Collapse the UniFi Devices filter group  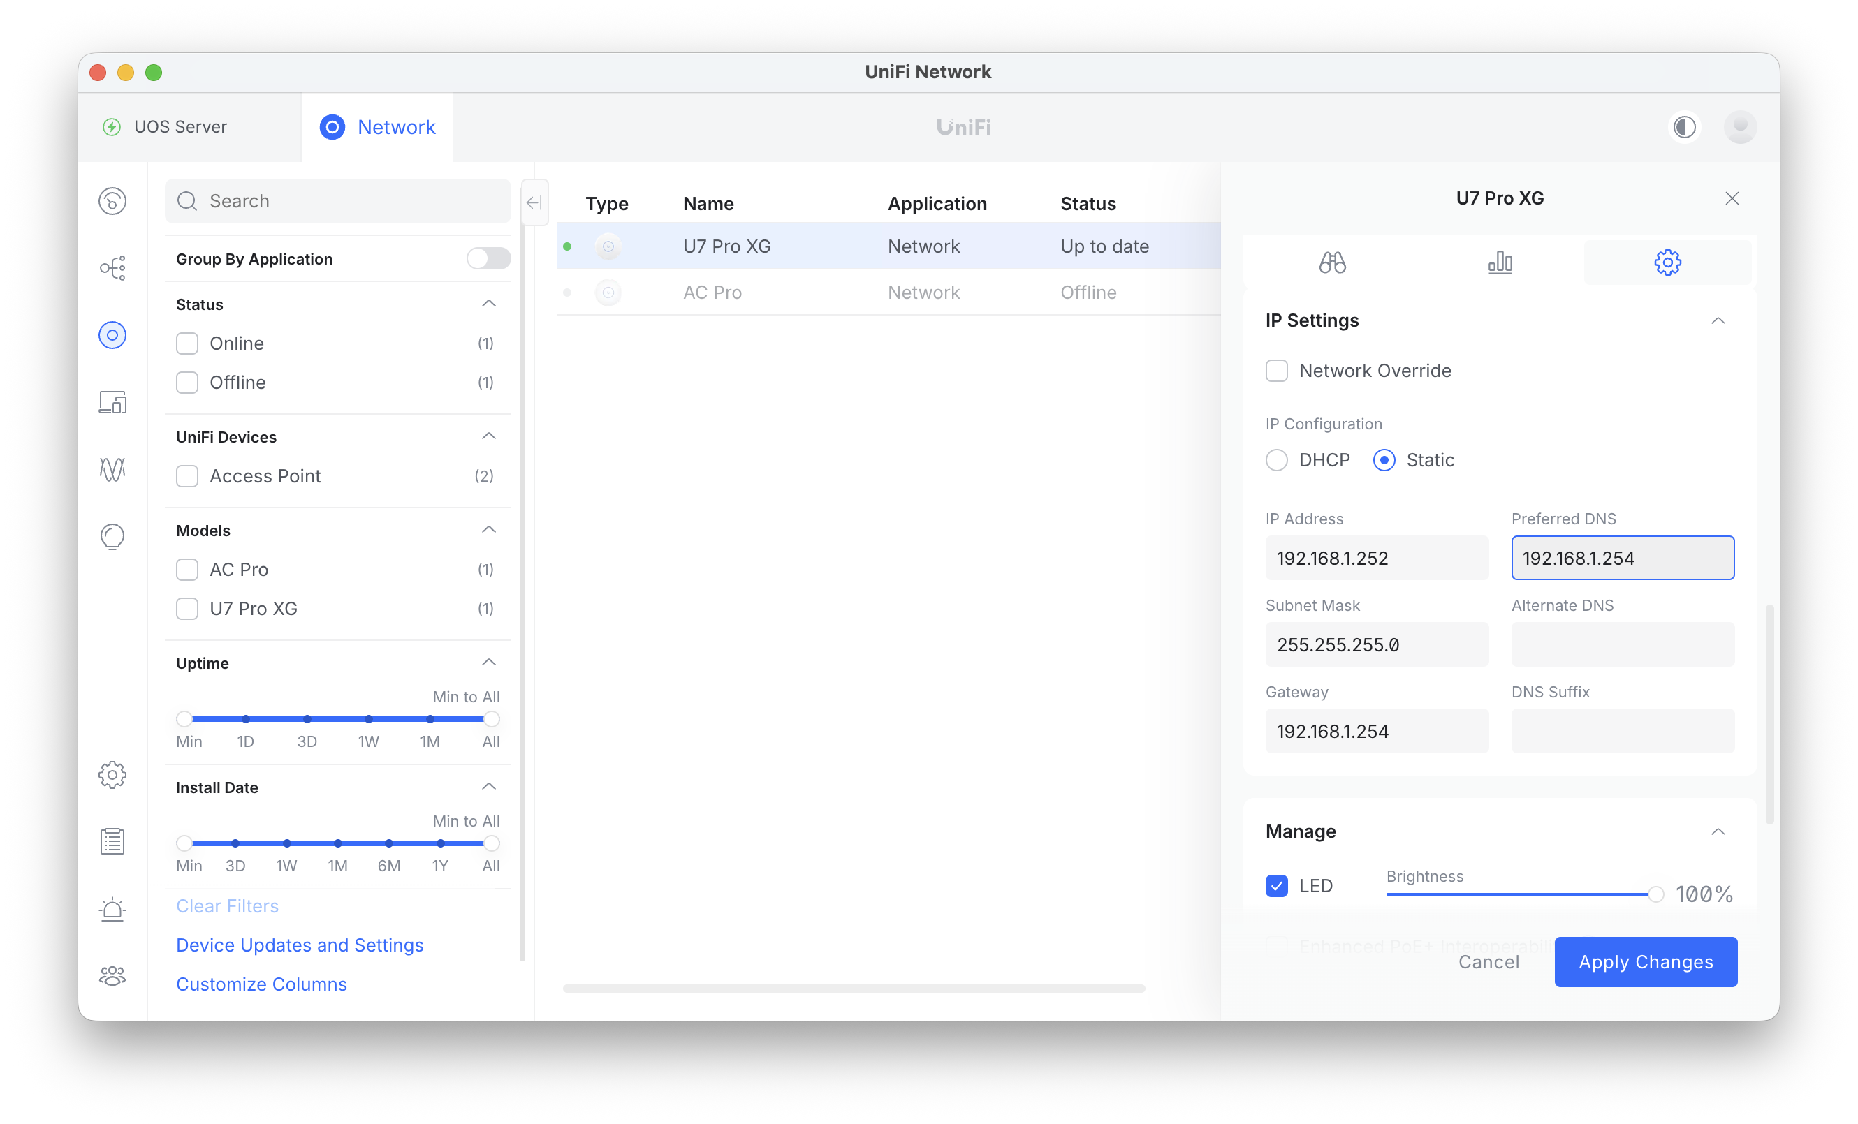pyautogui.click(x=489, y=436)
